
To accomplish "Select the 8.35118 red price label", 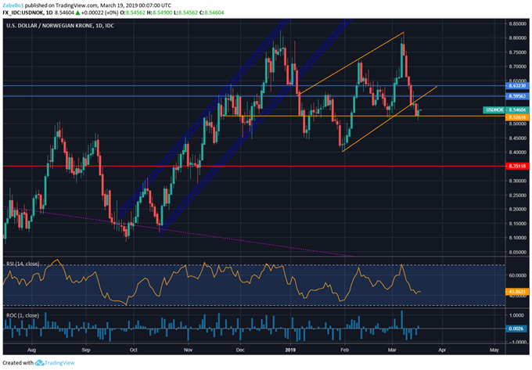I will point(517,166).
